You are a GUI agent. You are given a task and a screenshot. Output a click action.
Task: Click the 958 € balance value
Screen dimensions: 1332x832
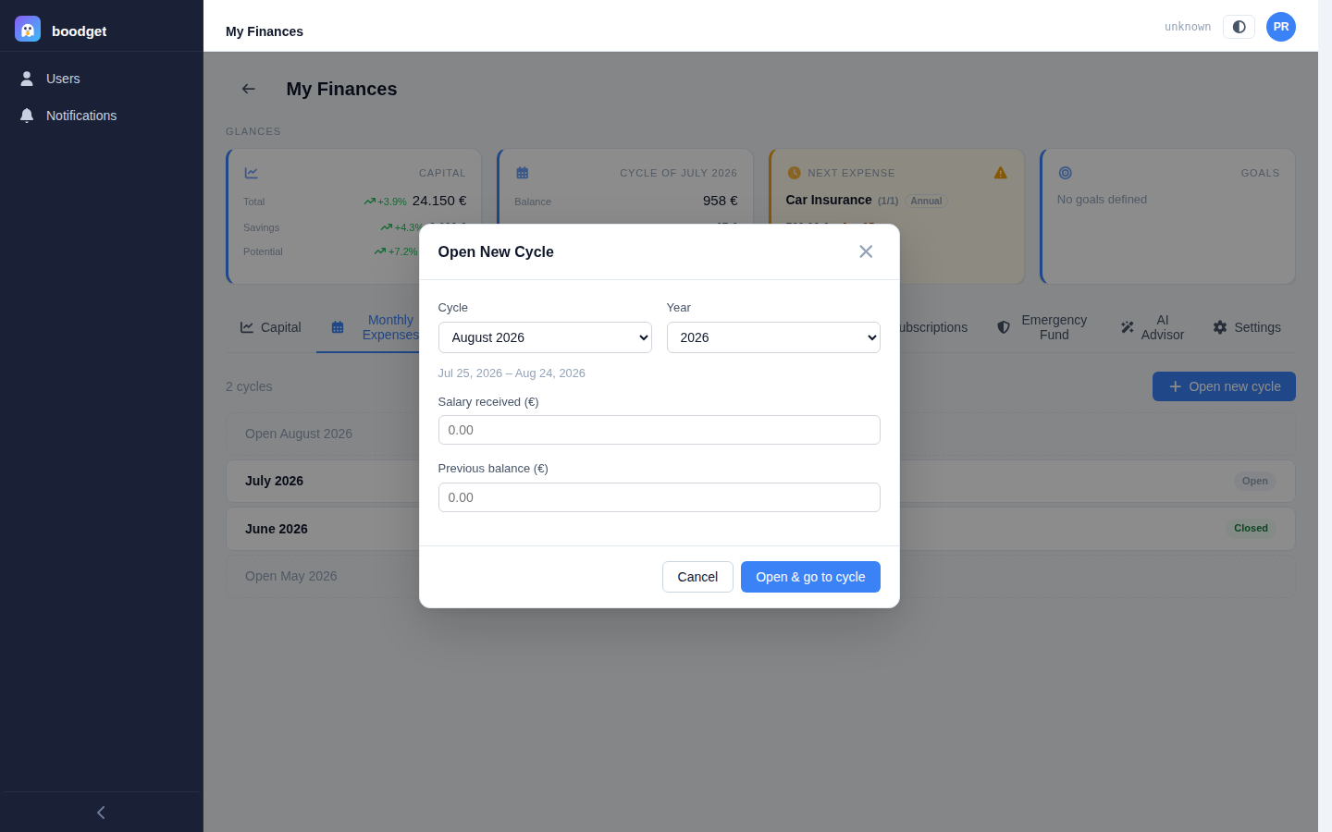721,201
